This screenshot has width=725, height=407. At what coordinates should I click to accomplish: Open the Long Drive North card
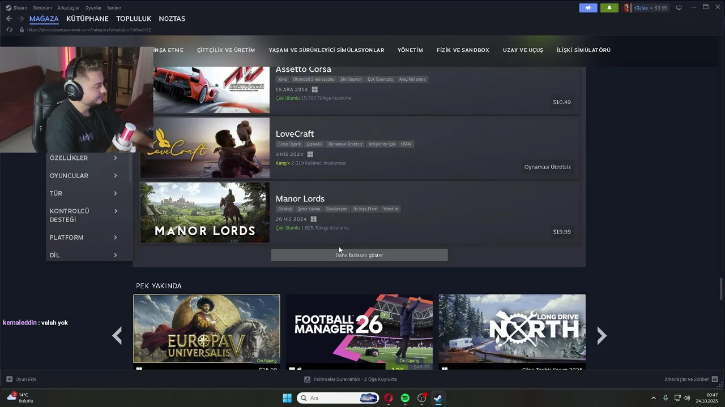coord(512,332)
